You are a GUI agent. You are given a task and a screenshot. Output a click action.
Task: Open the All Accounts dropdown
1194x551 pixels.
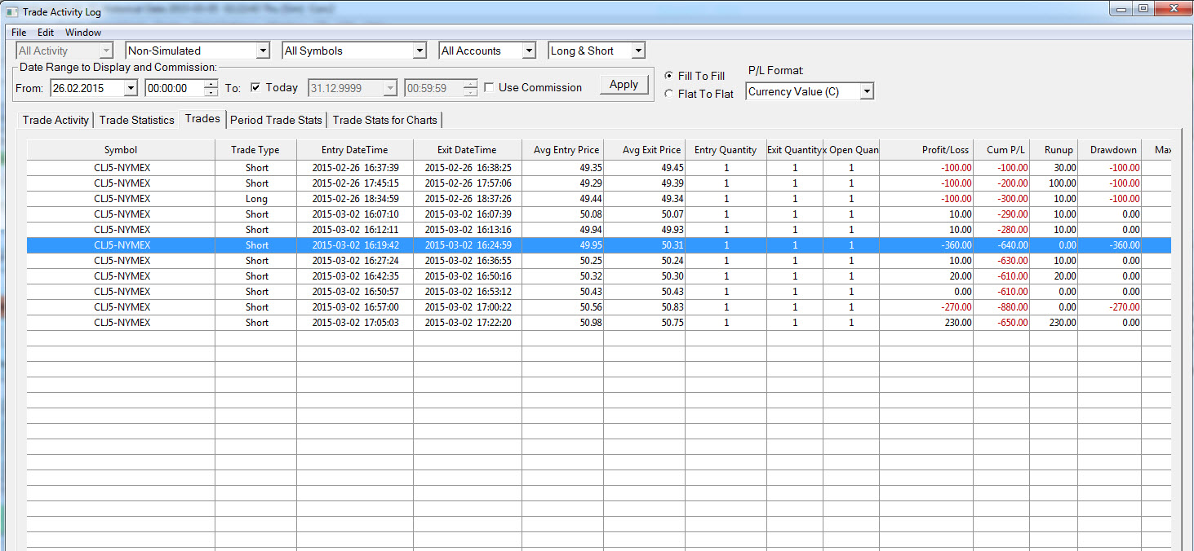pyautogui.click(x=529, y=51)
